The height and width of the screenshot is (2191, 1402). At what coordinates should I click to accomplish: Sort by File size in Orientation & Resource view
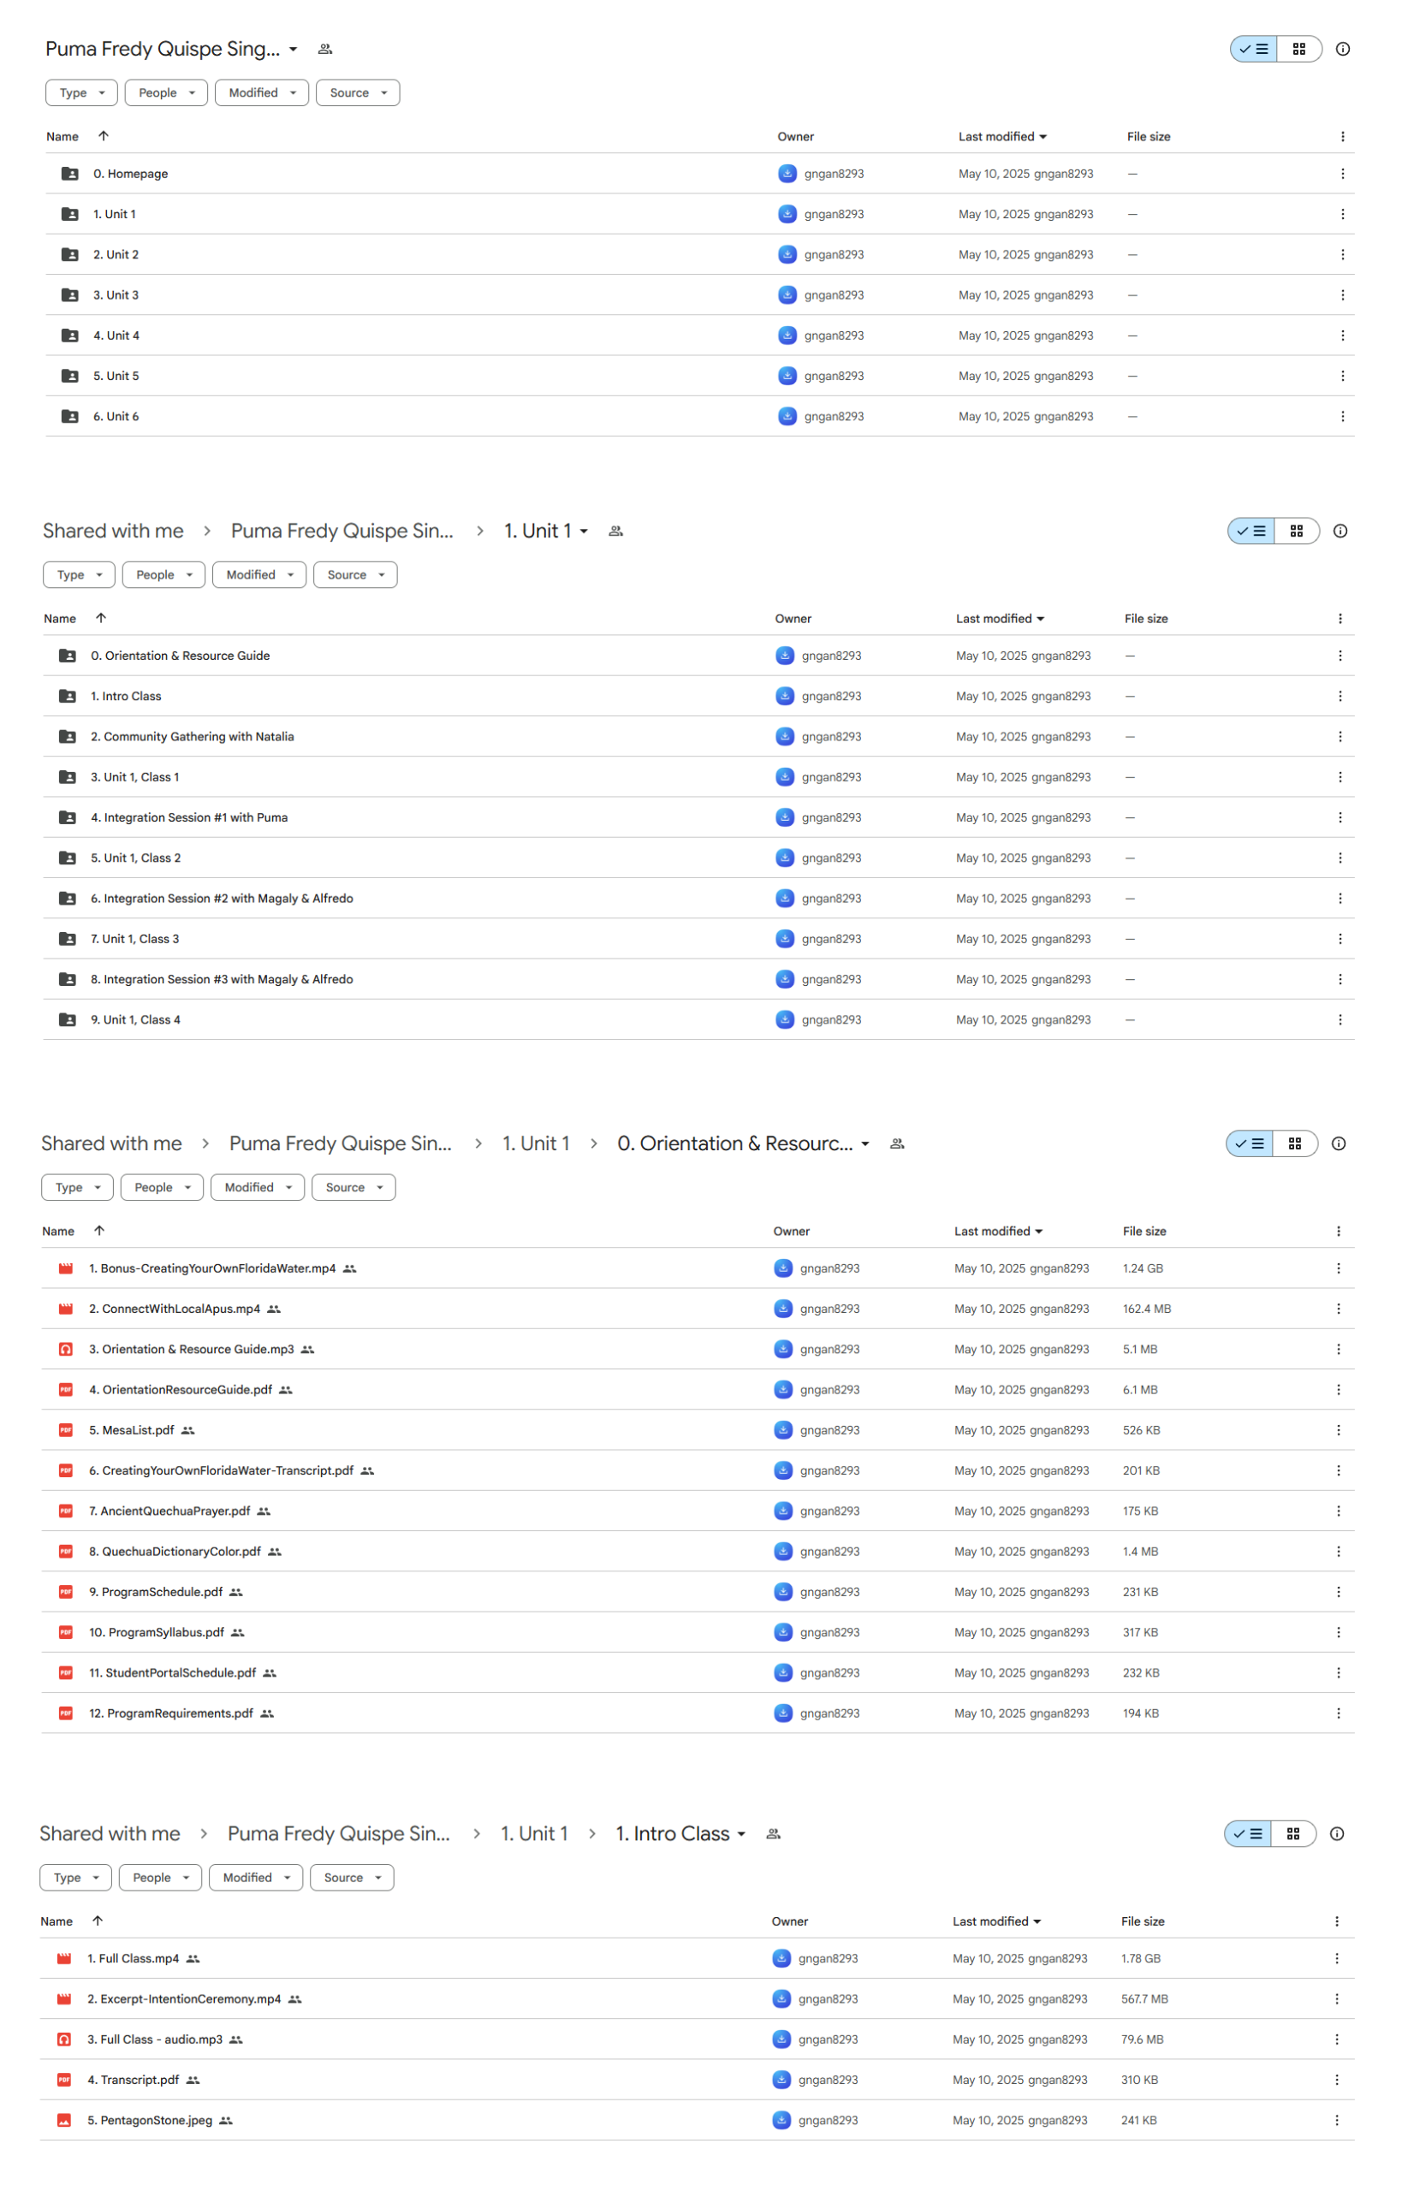pos(1144,1231)
